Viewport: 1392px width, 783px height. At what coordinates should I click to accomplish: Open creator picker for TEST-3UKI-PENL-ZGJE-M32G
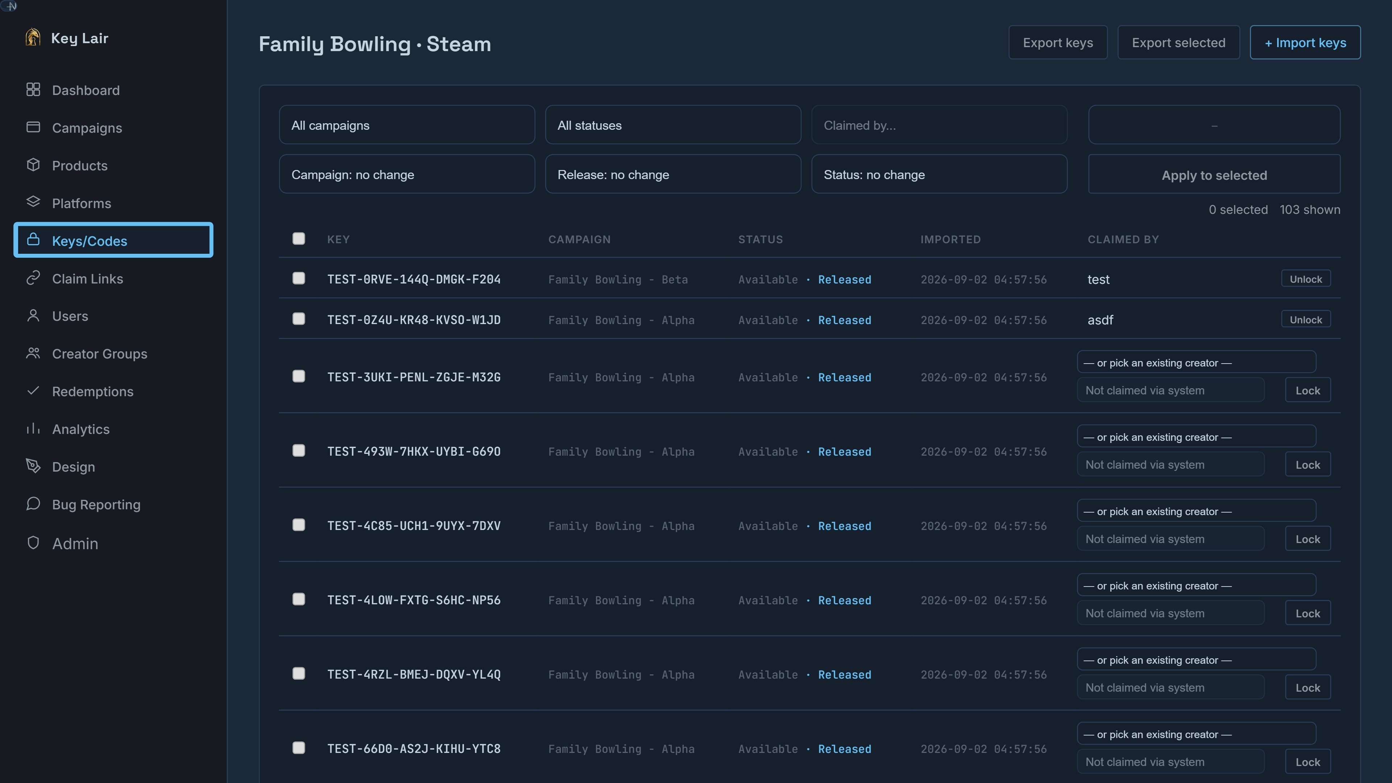(1196, 362)
